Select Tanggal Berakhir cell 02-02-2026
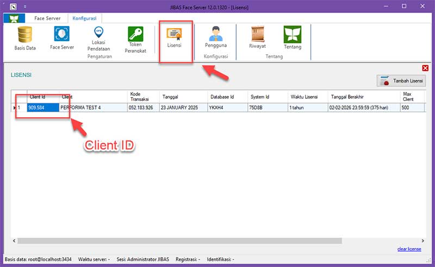 [364, 107]
